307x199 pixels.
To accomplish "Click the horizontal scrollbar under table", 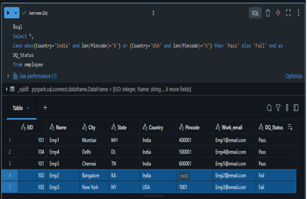I will pos(153,195).
